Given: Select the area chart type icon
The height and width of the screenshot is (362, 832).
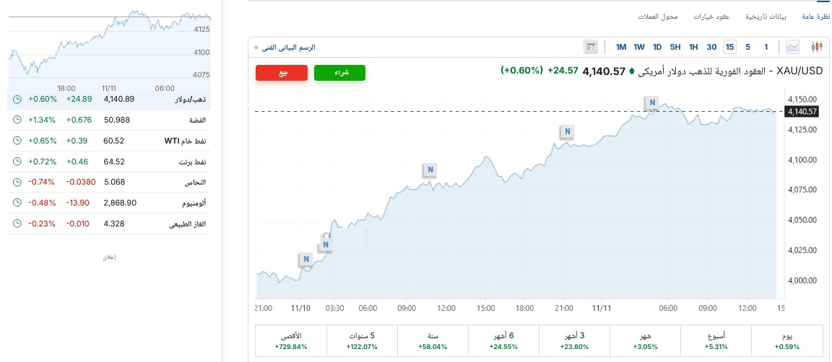Looking at the screenshot, I should pyautogui.click(x=793, y=48).
